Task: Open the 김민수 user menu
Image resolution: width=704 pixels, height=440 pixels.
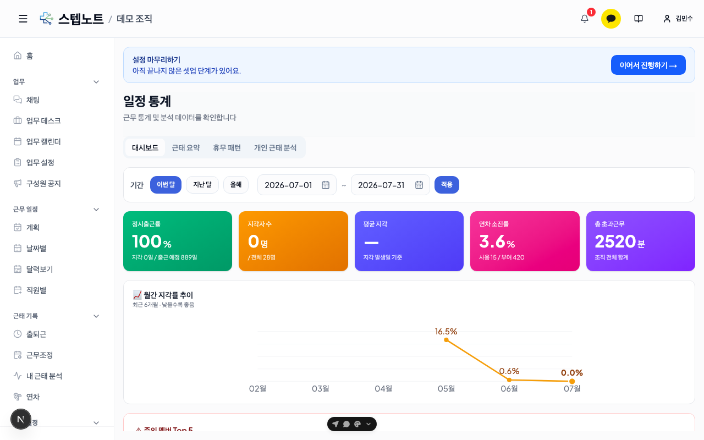Action: pyautogui.click(x=678, y=19)
